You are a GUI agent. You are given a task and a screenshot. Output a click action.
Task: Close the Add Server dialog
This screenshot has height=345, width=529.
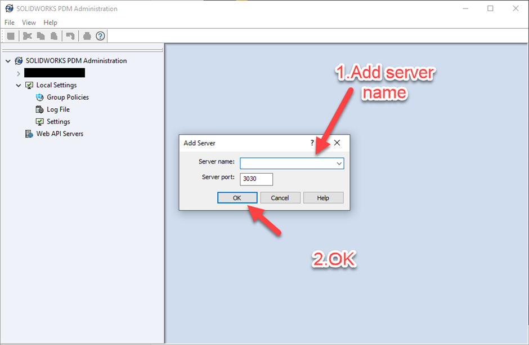337,143
